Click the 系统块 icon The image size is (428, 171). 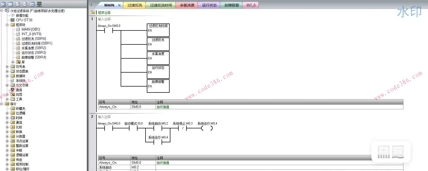tap(12, 81)
